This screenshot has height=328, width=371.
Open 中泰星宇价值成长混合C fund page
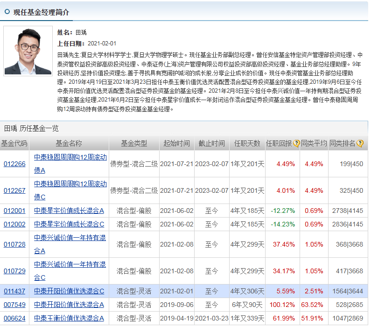tap(69, 224)
